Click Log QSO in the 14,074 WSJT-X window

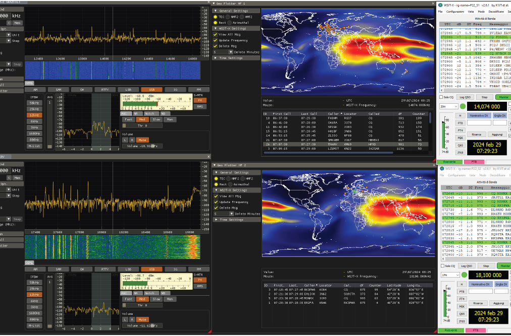tap(466, 97)
